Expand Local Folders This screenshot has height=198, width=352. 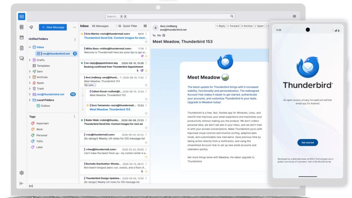(30, 100)
